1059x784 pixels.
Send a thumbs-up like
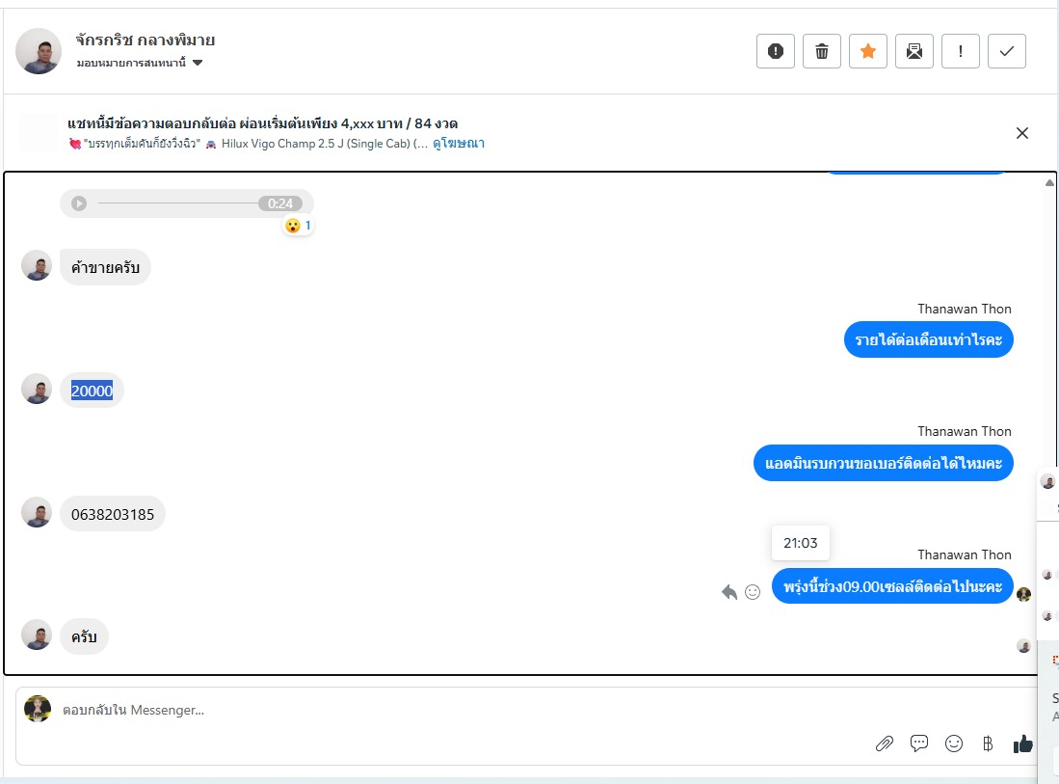(x=1023, y=743)
